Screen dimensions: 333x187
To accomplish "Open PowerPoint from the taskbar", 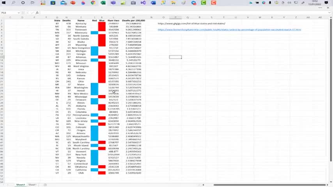I will [x=73, y=3].
